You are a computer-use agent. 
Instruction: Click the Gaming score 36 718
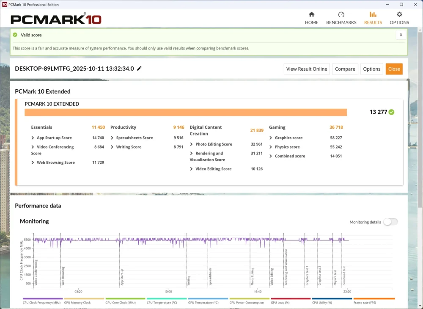(x=336, y=127)
